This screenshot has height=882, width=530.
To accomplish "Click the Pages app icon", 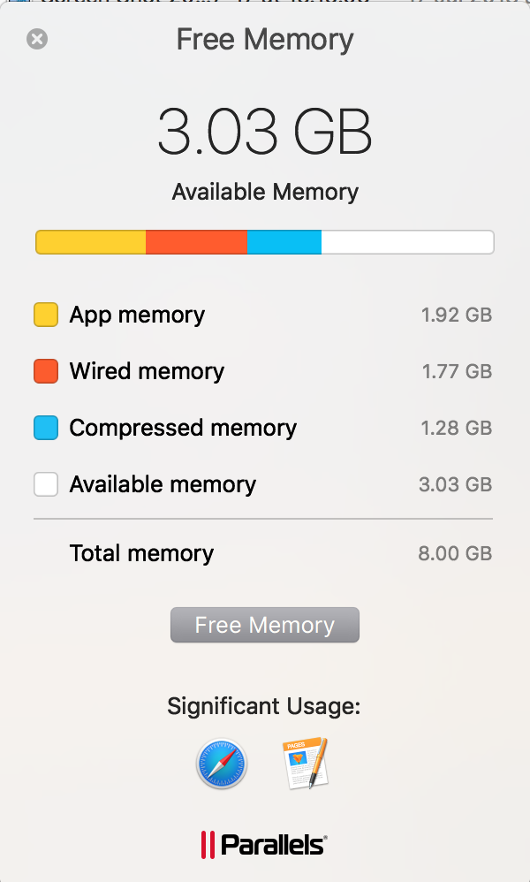I will (x=305, y=763).
